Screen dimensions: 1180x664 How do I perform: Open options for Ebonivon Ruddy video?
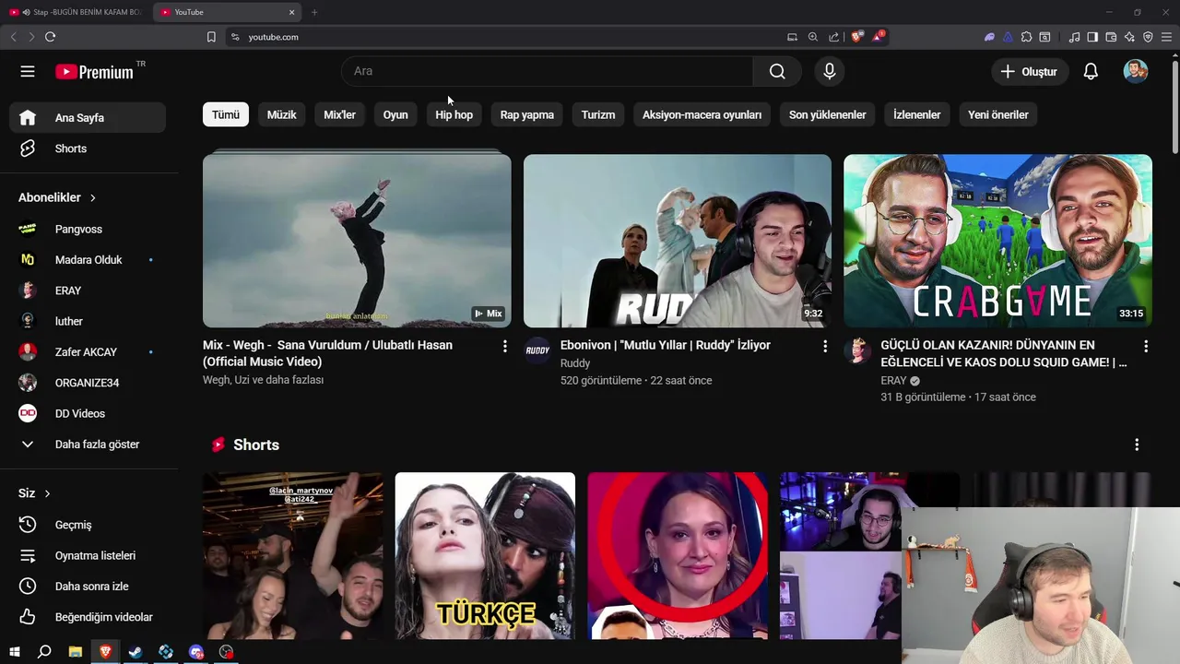[825, 346]
